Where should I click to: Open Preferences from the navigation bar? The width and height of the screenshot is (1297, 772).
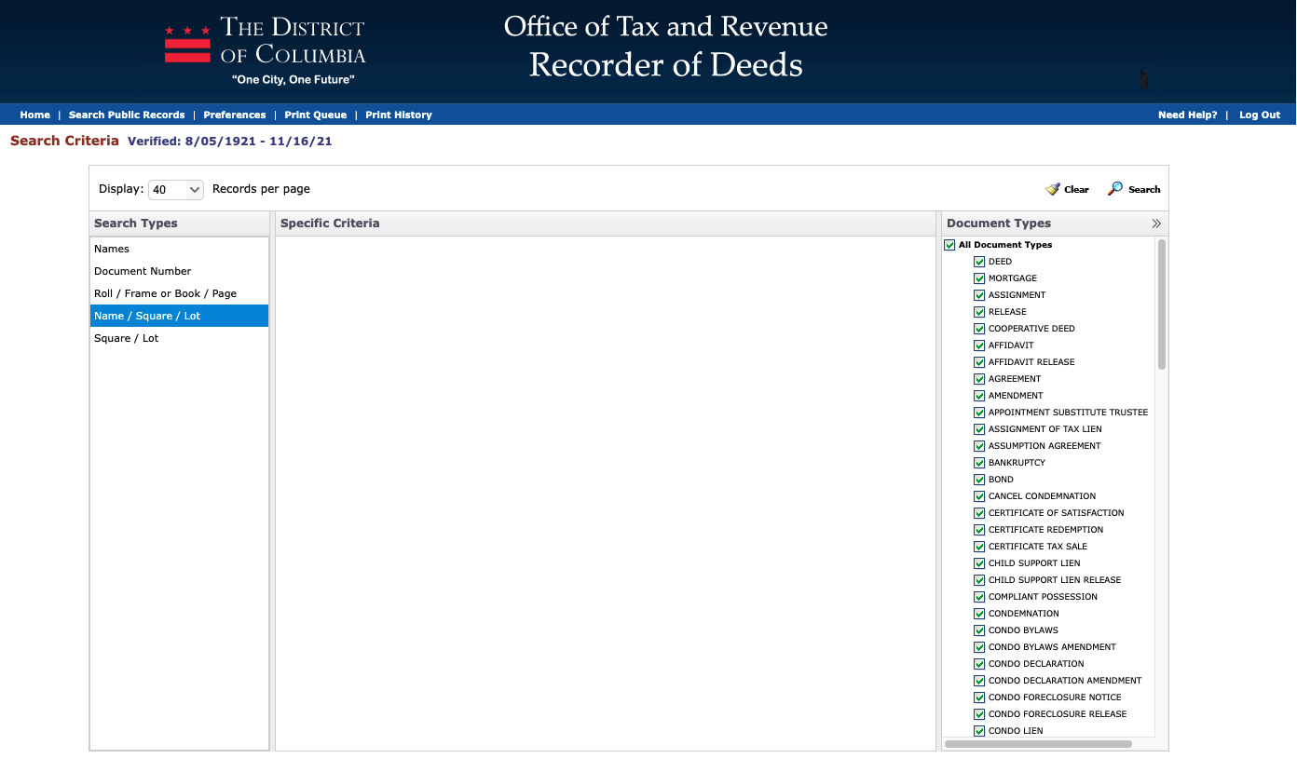tap(234, 115)
